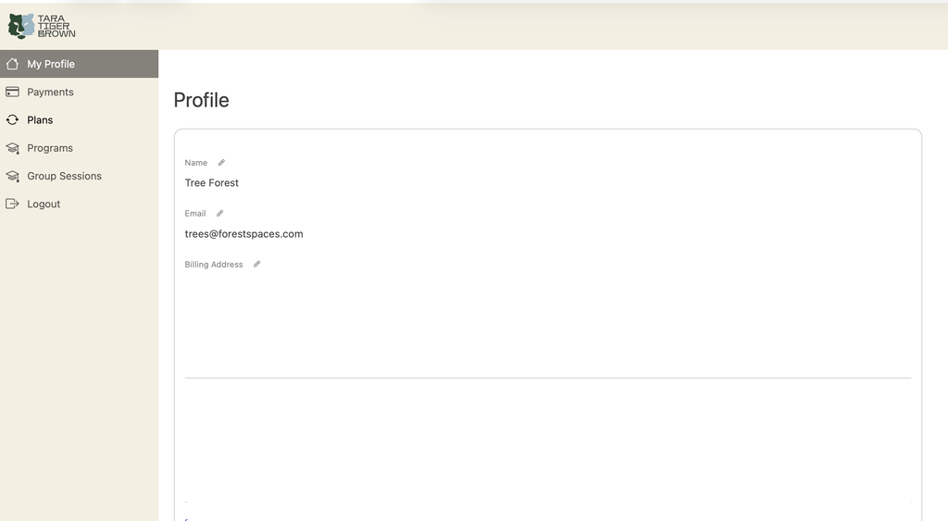Edit the Name field with its pencil icon
Screen dimensions: 948x521
pyautogui.click(x=221, y=163)
